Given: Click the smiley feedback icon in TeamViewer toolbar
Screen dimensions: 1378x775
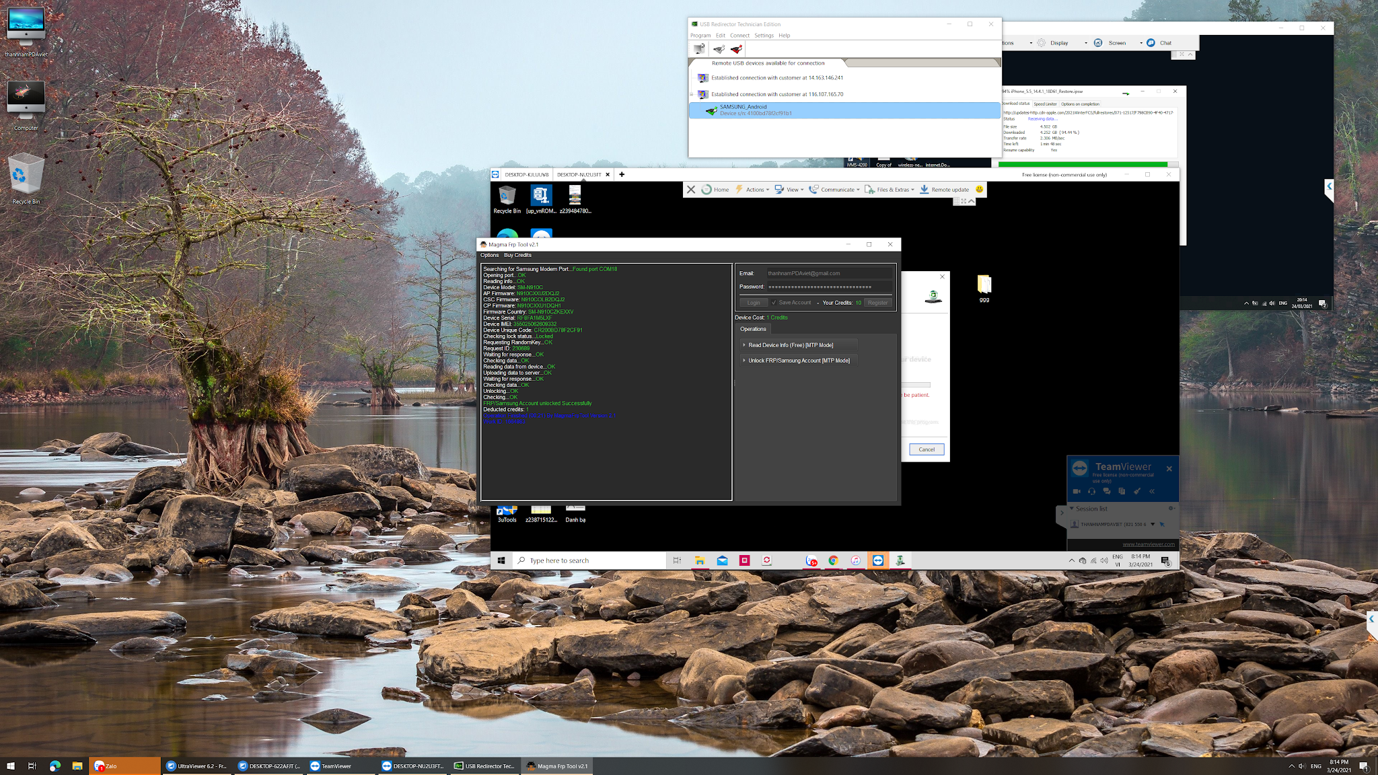Looking at the screenshot, I should tap(979, 190).
